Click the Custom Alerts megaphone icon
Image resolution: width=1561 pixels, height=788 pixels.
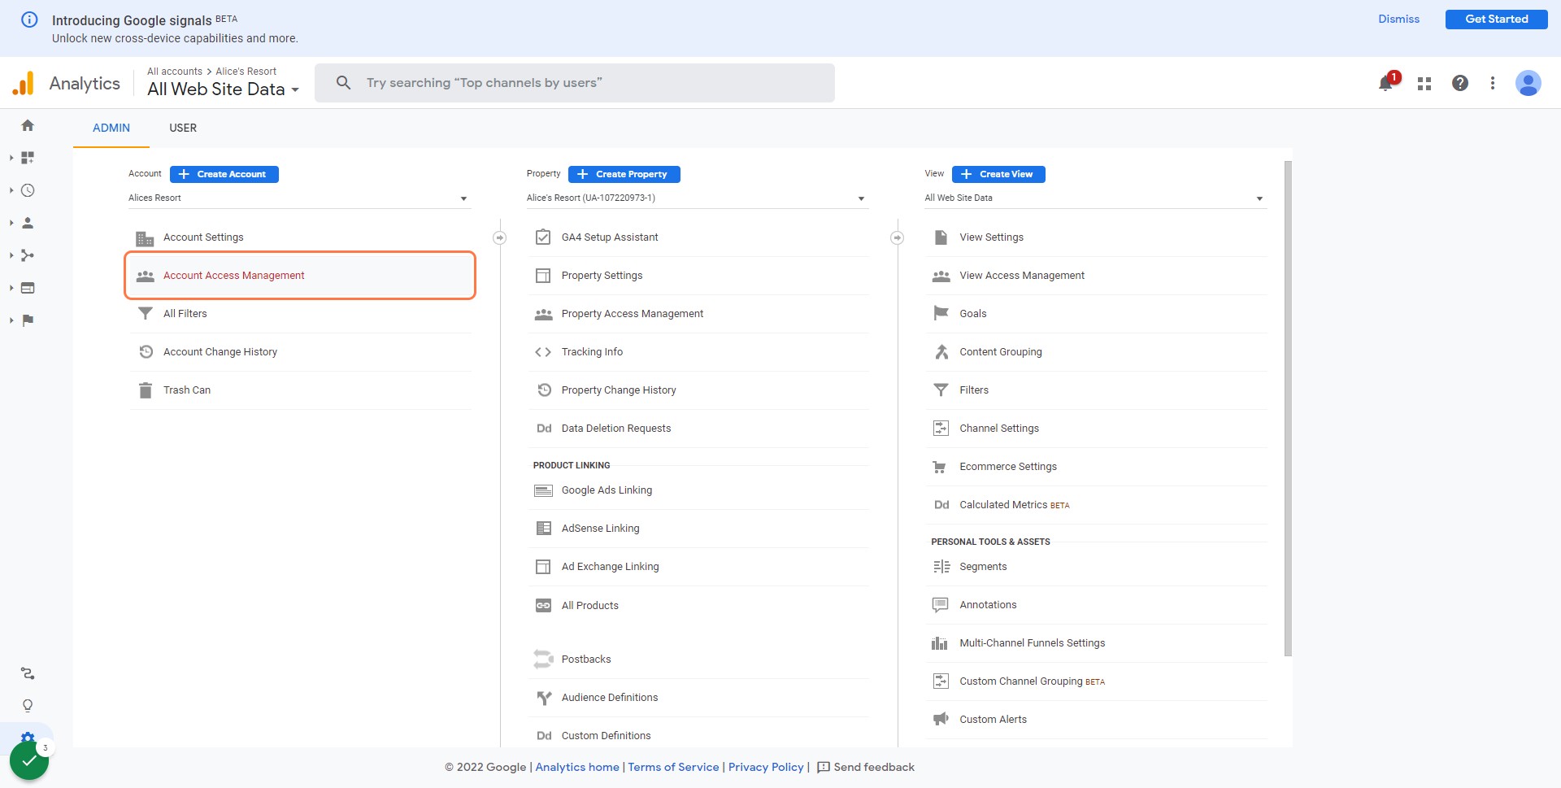[x=941, y=720]
